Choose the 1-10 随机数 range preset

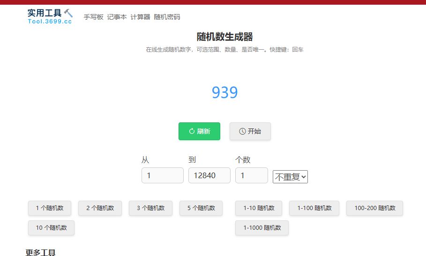point(259,208)
